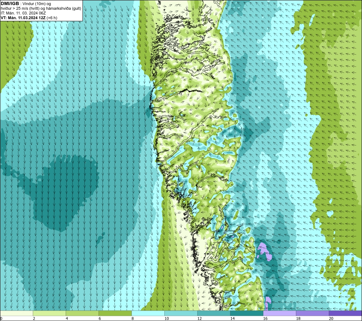Click the pale yellow 0–2 m/s legend swatch
This screenshot has width=362, height=321.
tap(17, 313)
